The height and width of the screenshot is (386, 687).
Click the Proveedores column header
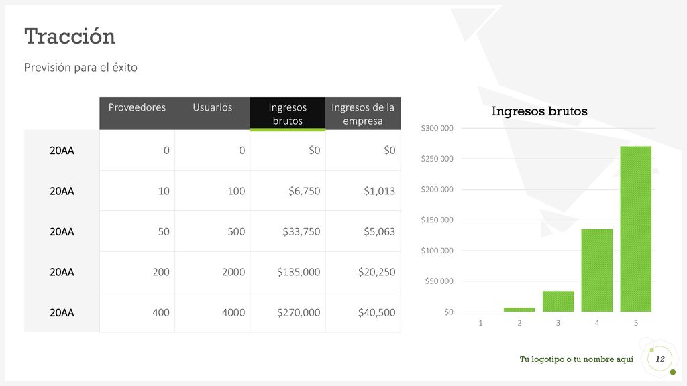[137, 113]
